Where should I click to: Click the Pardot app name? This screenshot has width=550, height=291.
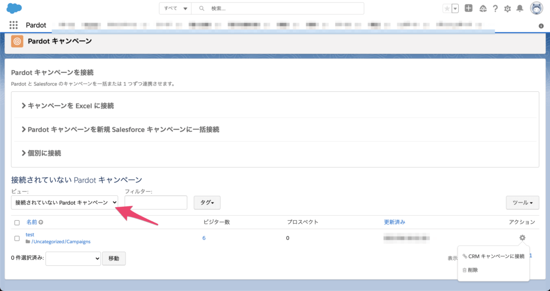pos(36,25)
